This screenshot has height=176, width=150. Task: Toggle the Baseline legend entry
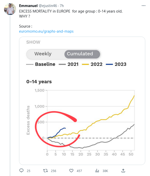41,64
